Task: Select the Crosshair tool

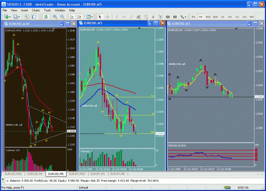Action: tap(107, 17)
